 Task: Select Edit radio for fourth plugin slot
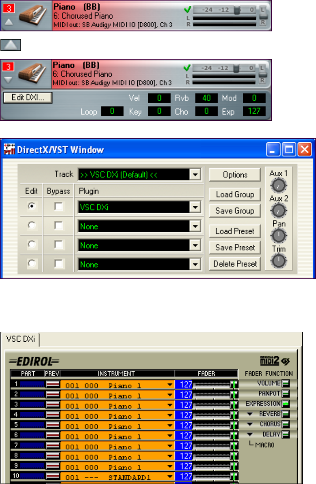point(31,263)
